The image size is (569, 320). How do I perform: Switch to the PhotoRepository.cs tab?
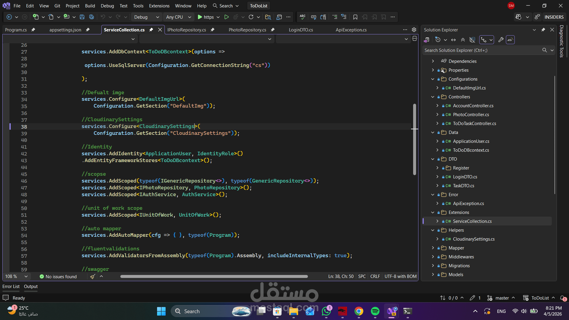coord(247,30)
